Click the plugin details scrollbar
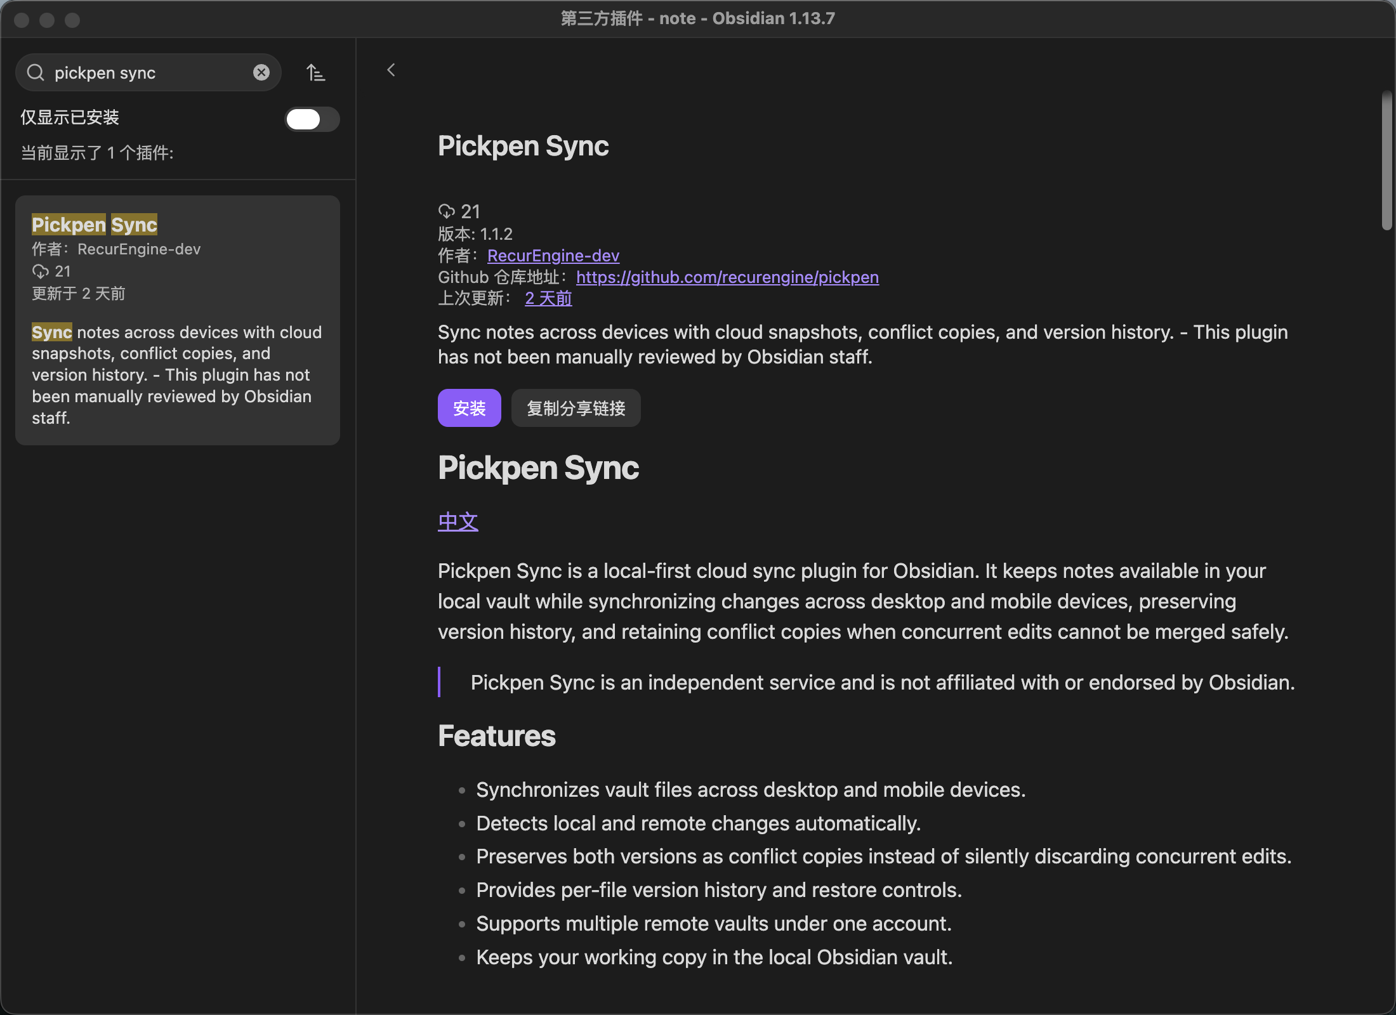 1387,160
